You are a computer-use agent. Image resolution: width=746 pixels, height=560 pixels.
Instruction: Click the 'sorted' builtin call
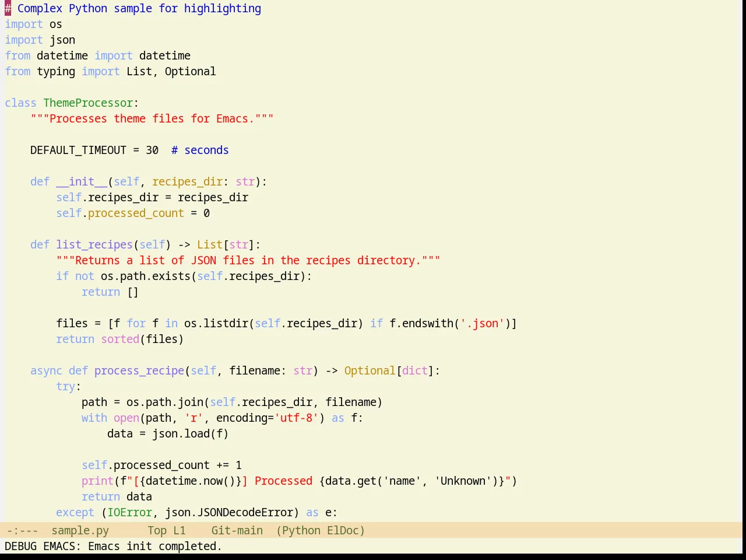[120, 339]
